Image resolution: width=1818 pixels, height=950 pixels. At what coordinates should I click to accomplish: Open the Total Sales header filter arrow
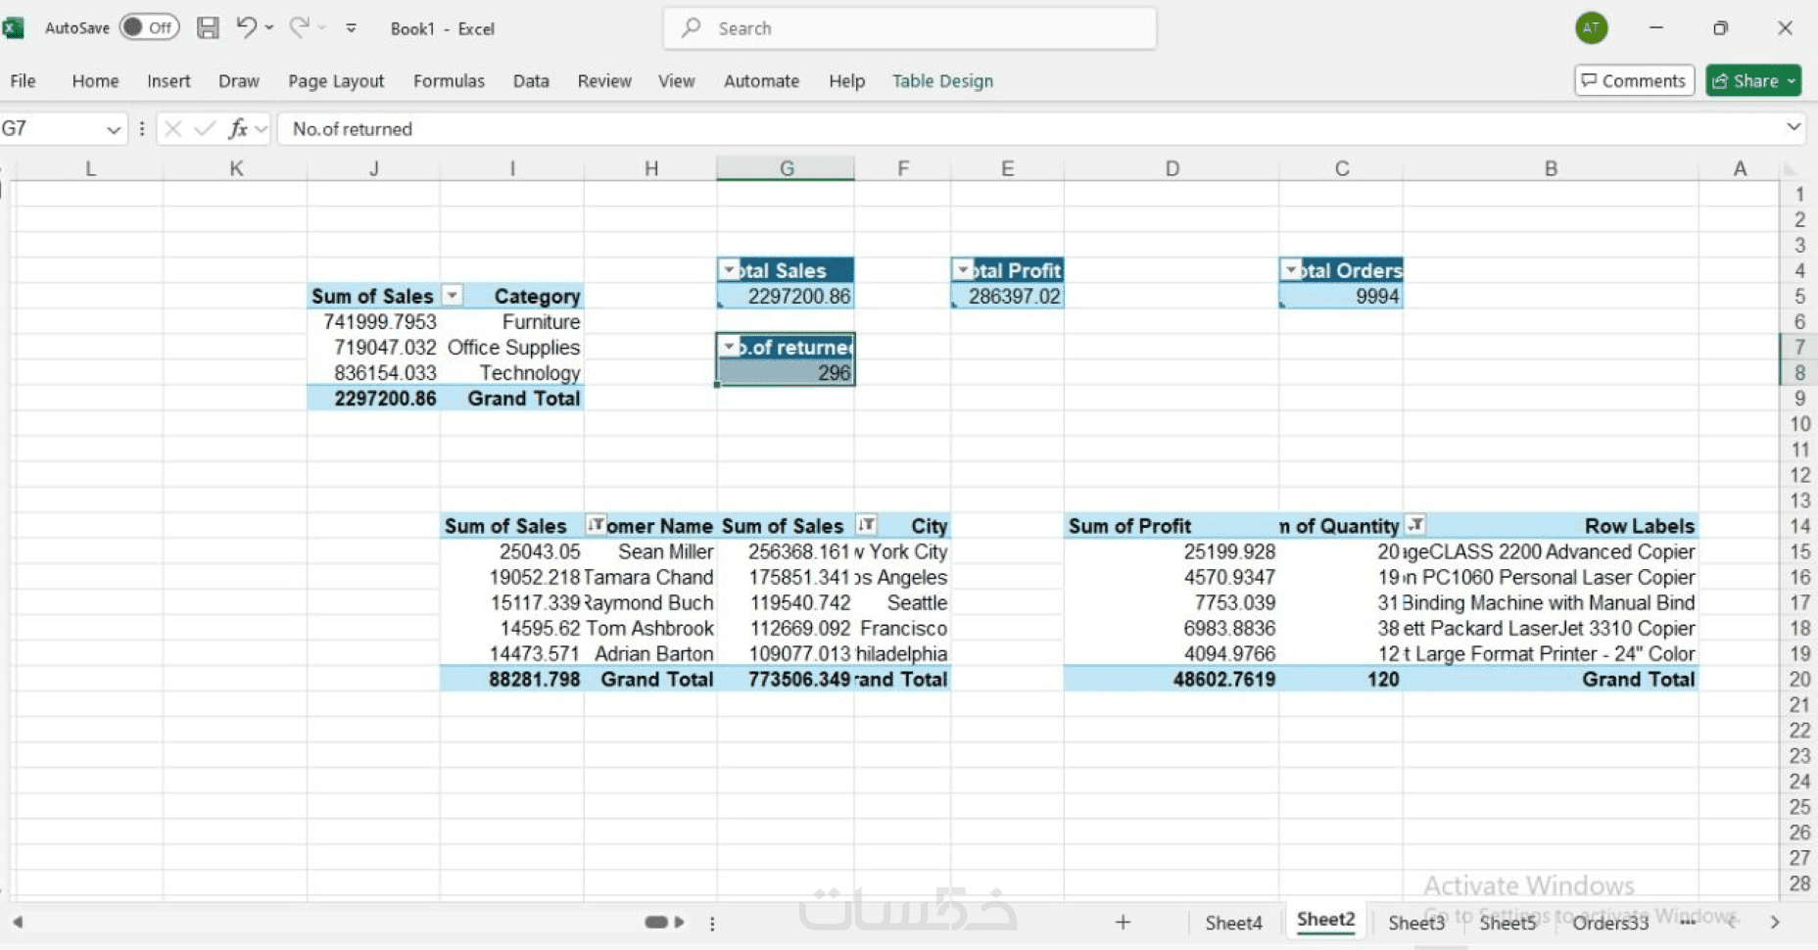(x=729, y=270)
